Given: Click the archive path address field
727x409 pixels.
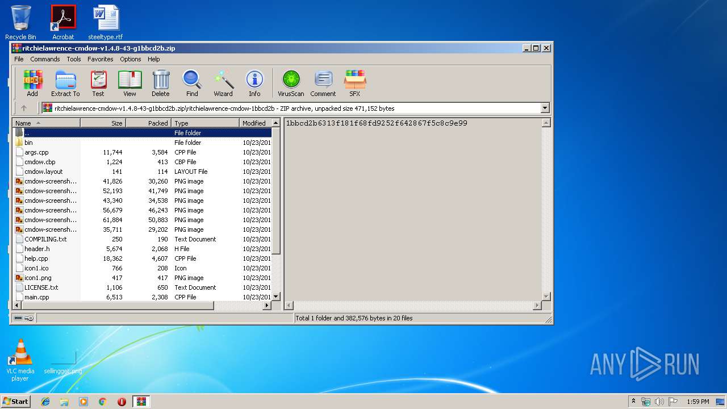Looking at the screenshot, I should click(291, 108).
